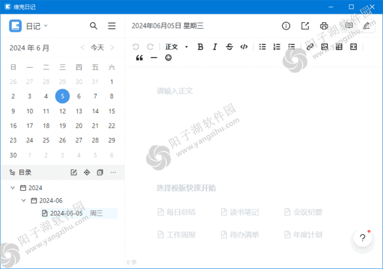383x269 pixels.
Task: Locate current entry target icon
Action: coord(87,173)
